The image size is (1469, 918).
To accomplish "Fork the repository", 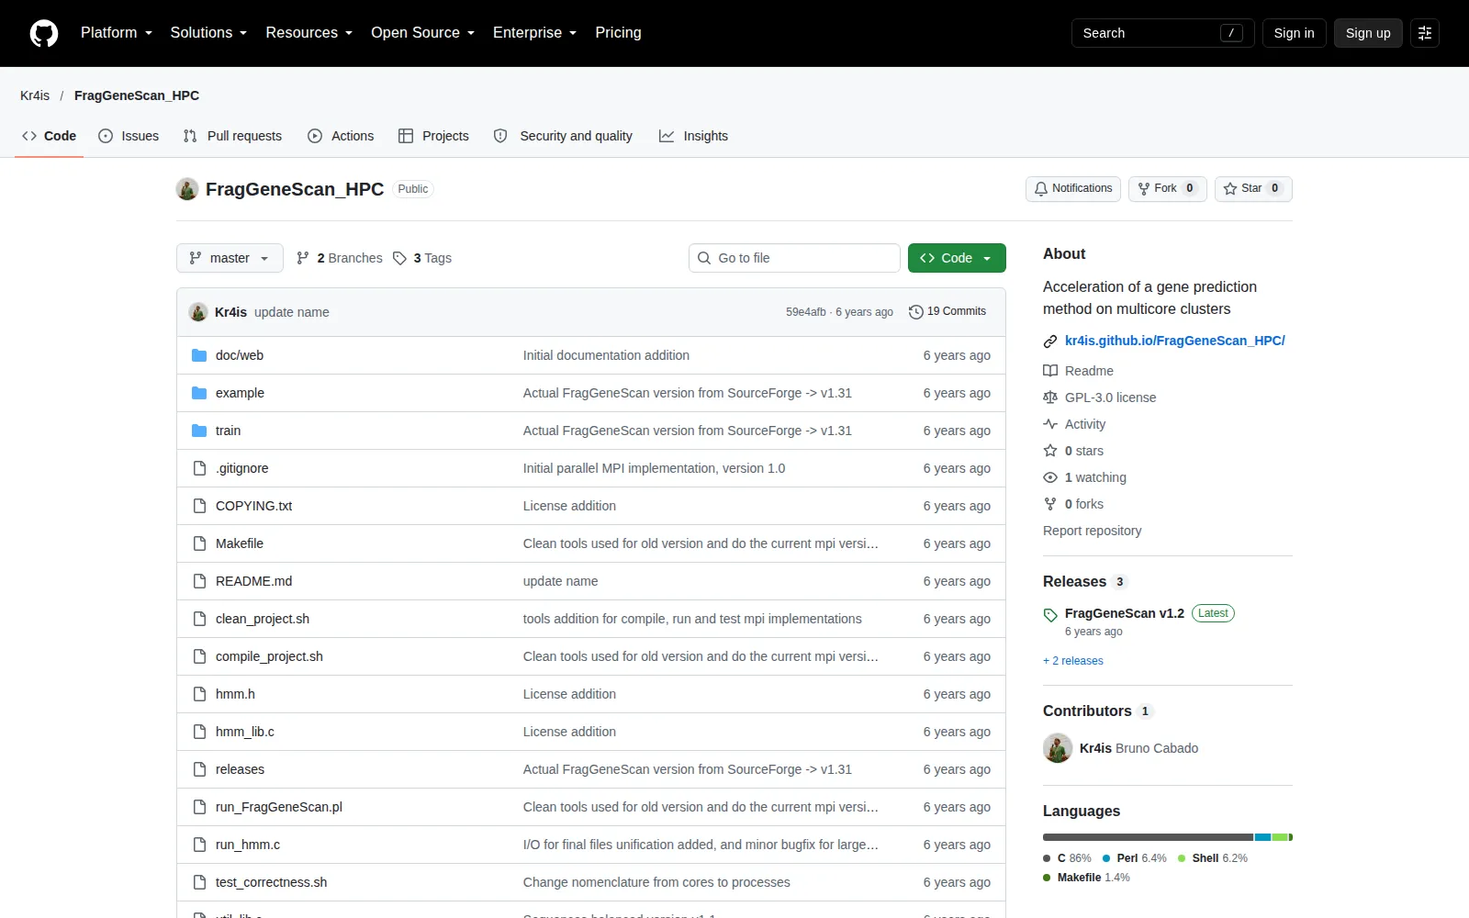I will click(x=1167, y=189).
